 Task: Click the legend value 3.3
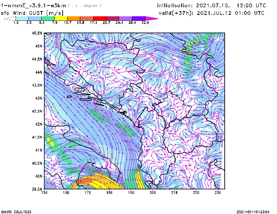coord(29,23)
